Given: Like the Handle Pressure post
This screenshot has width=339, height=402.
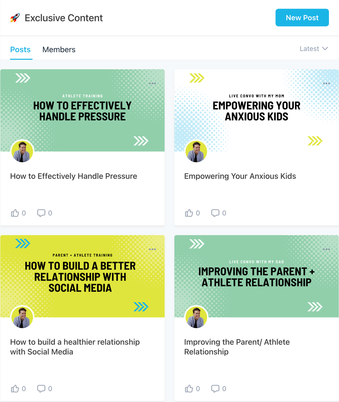Looking at the screenshot, I should click(x=15, y=213).
